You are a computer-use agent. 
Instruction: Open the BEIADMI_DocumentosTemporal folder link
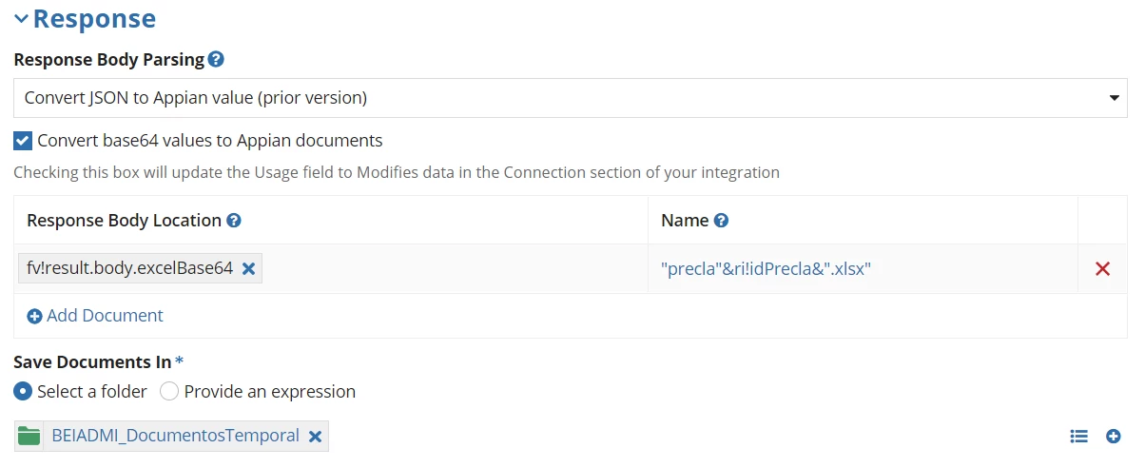pos(175,436)
